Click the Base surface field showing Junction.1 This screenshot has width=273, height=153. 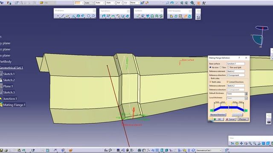(235, 64)
